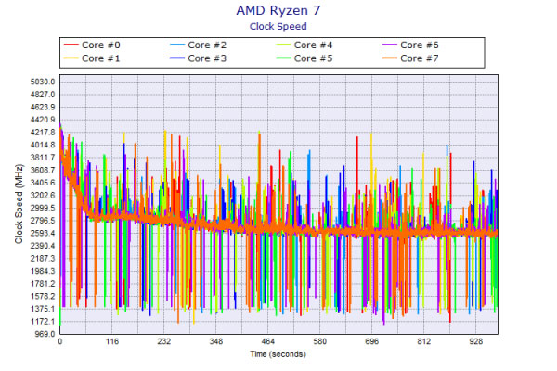This screenshot has width=557, height=371.
Task: Select the 'Core #7' legend label
Action: pyautogui.click(x=420, y=58)
